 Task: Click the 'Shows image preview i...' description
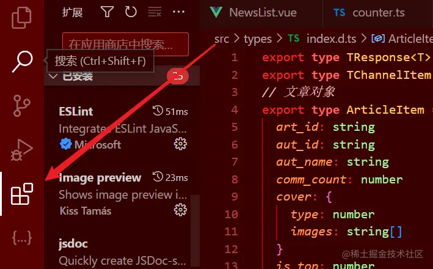click(x=123, y=195)
